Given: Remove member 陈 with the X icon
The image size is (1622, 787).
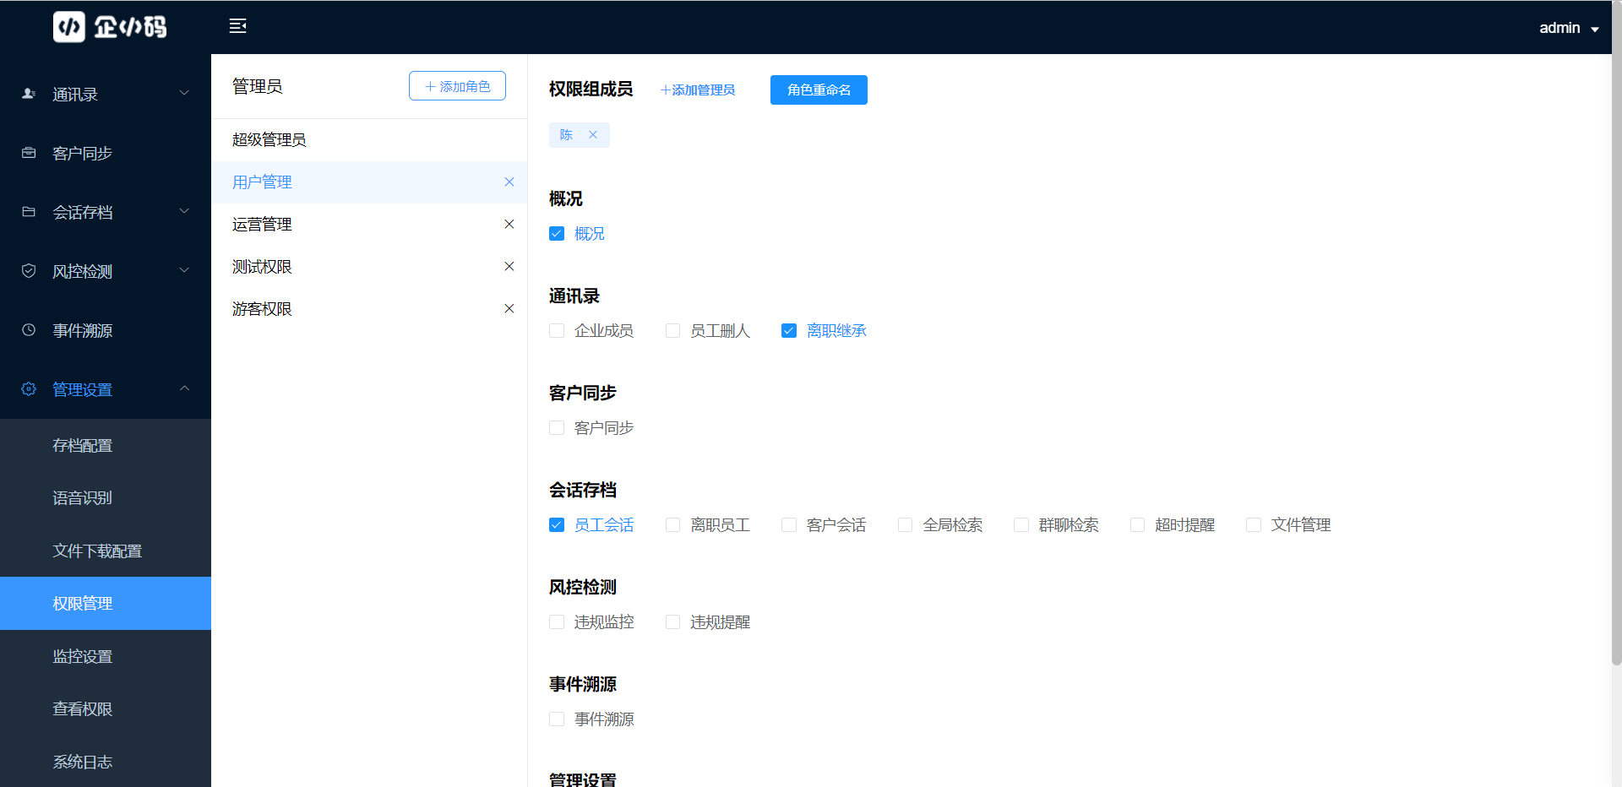Looking at the screenshot, I should (x=593, y=135).
